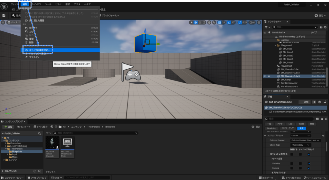Open scale snap value 0.25 dropdown

tap(245, 22)
